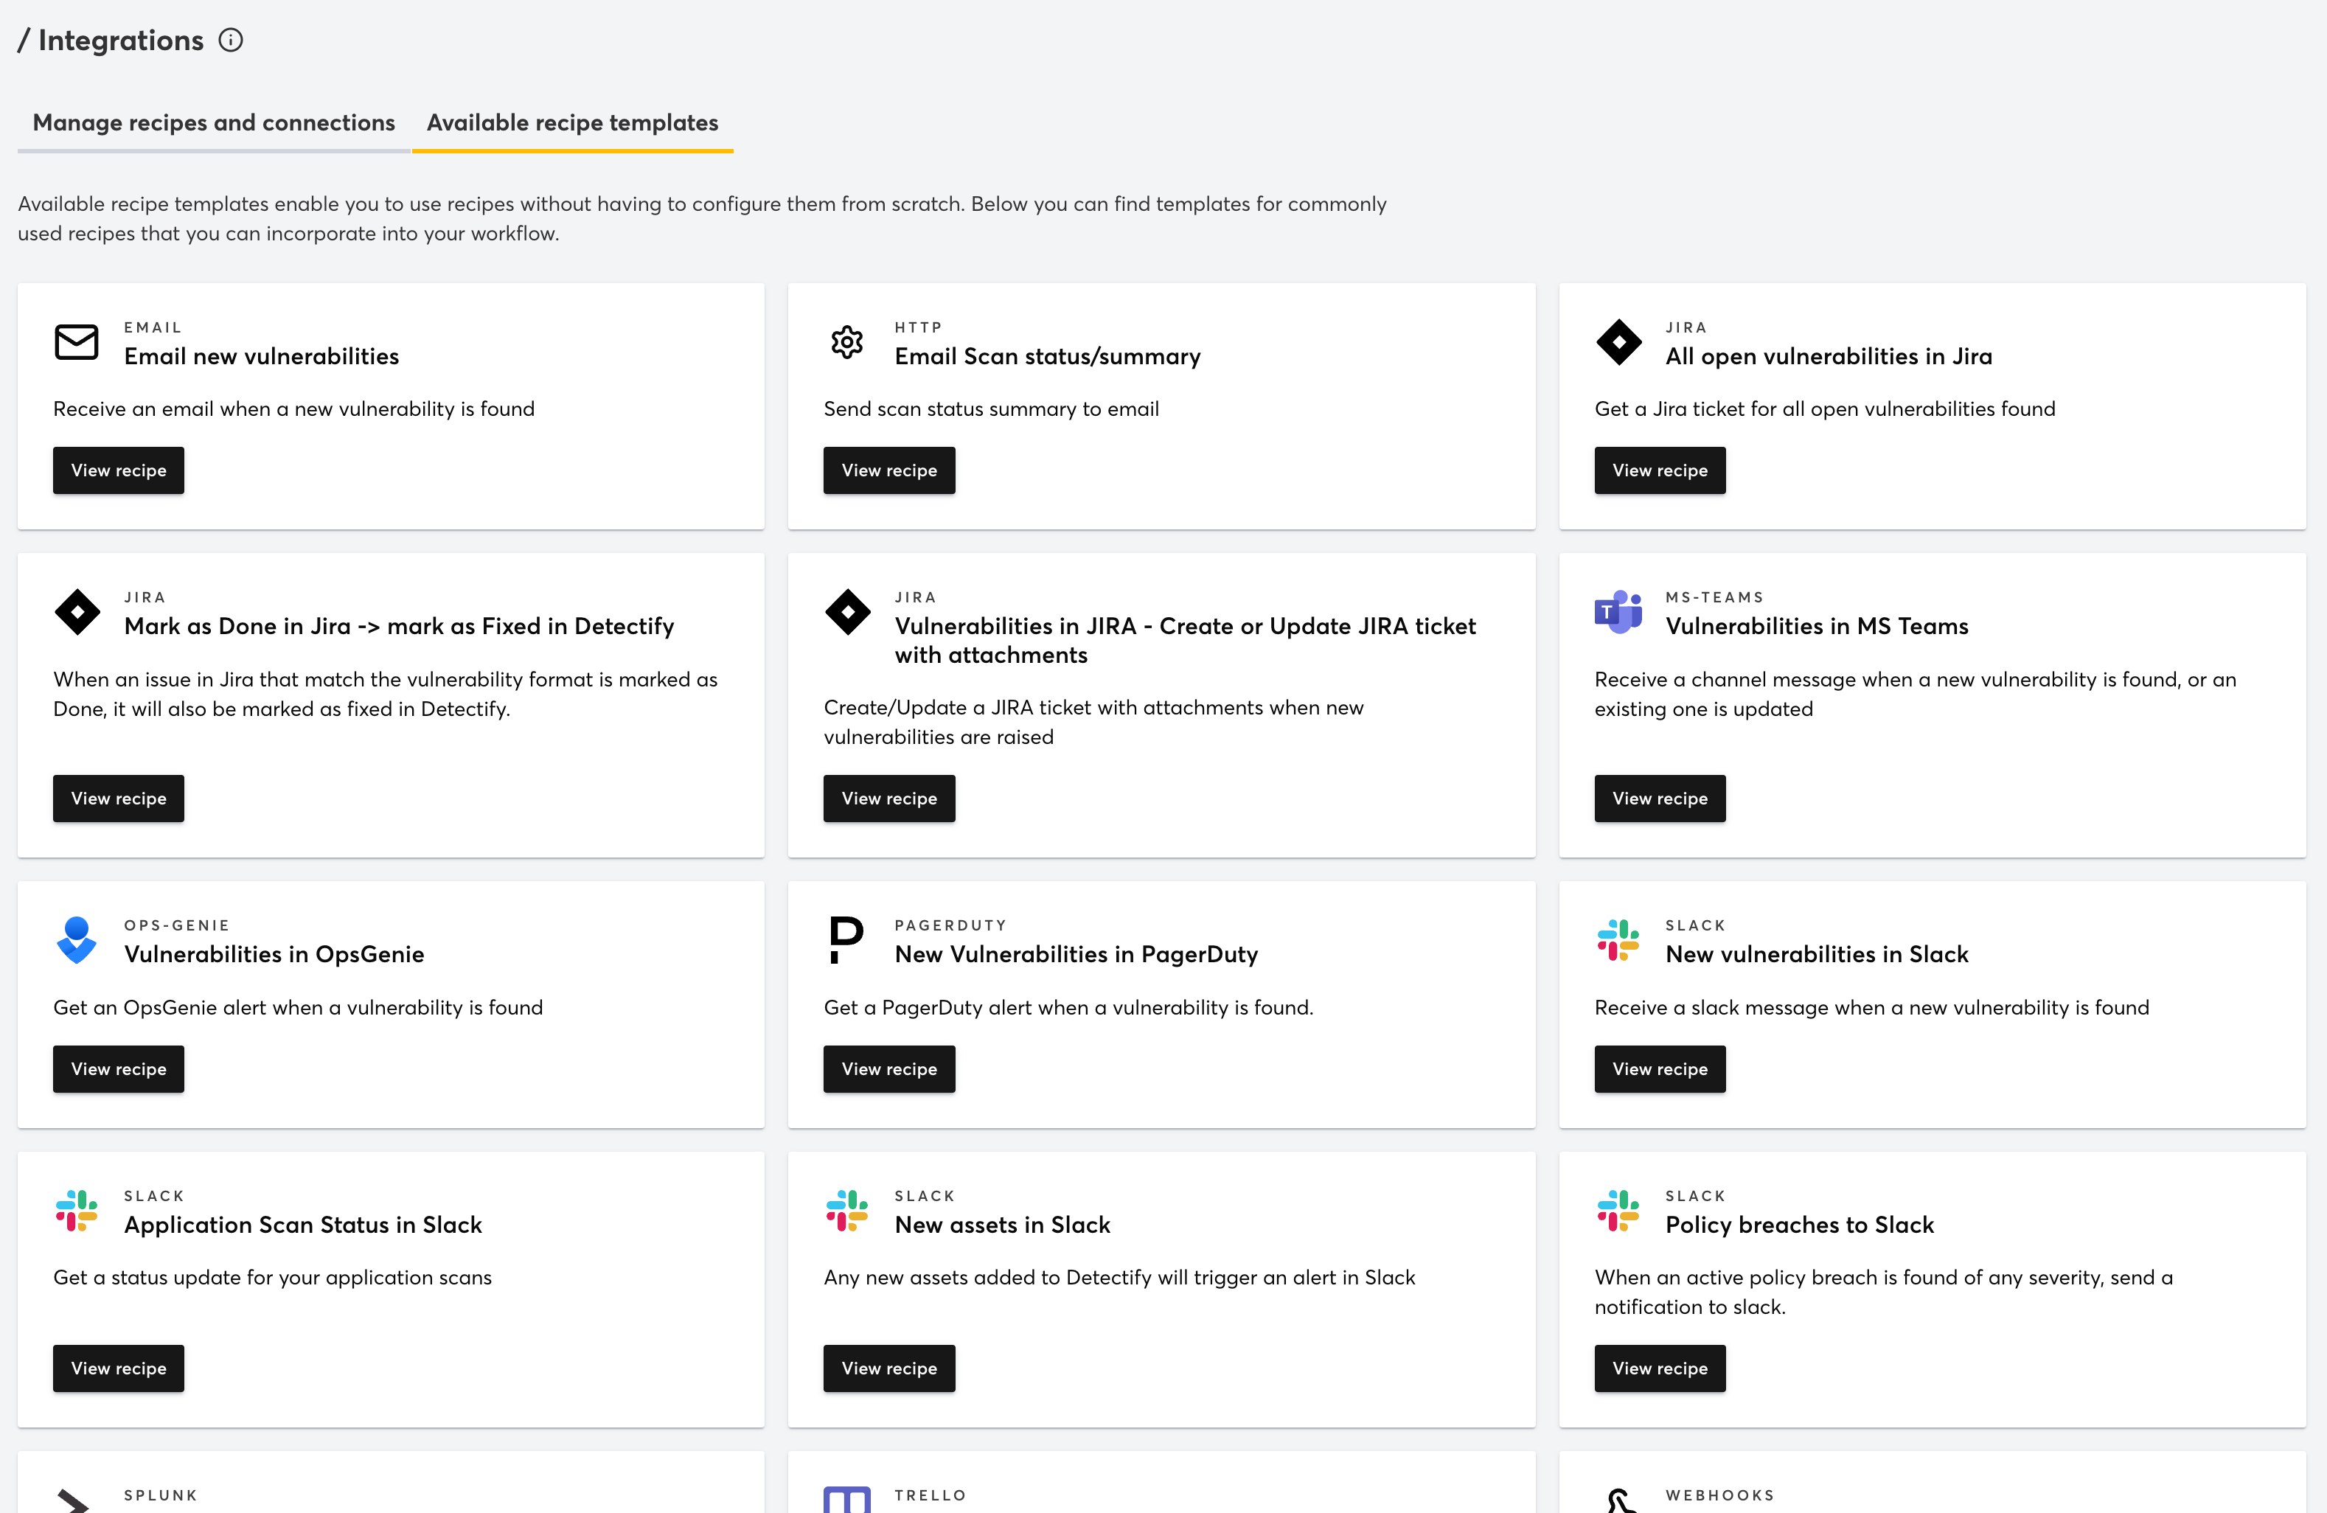Click 'New Vulnerabilities in PagerDuty' title

[1076, 955]
